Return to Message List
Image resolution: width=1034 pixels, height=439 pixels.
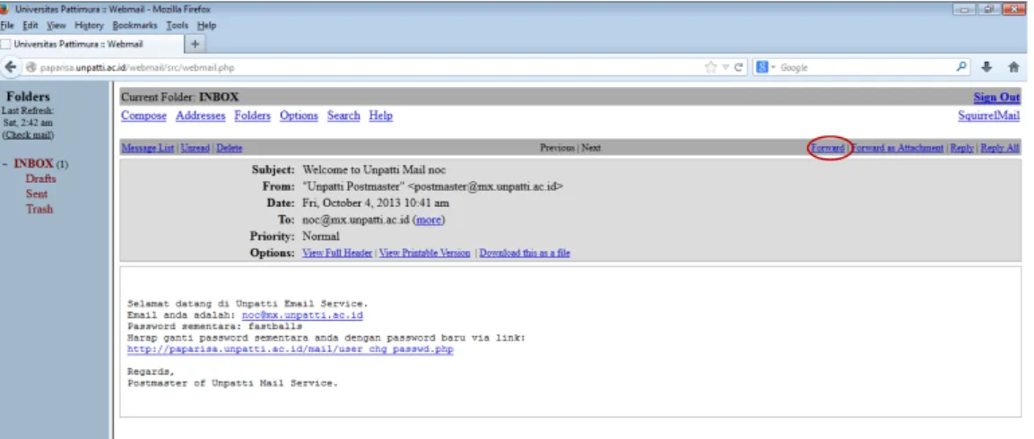coord(148,148)
